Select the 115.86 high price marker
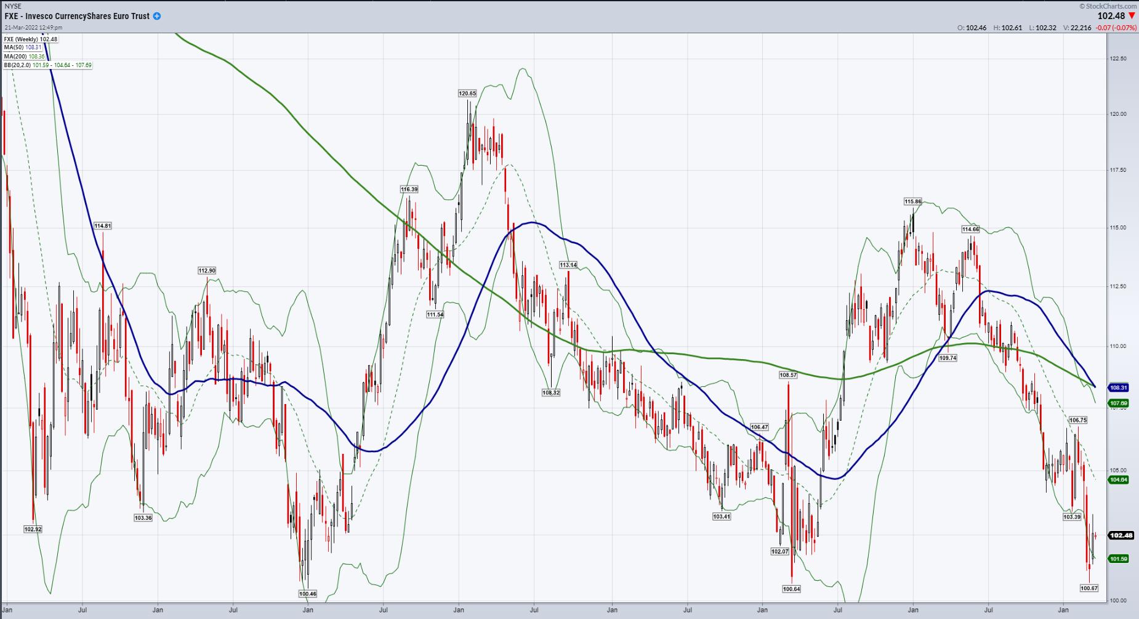Viewport: 1139px width, 619px height. tap(913, 201)
